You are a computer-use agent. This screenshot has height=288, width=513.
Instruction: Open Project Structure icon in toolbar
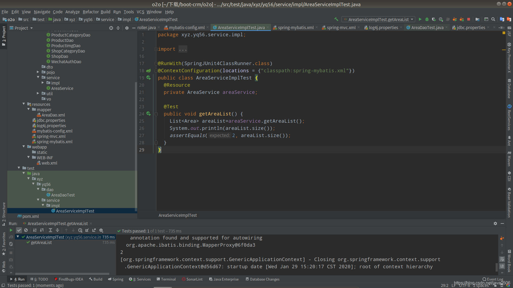point(477,19)
